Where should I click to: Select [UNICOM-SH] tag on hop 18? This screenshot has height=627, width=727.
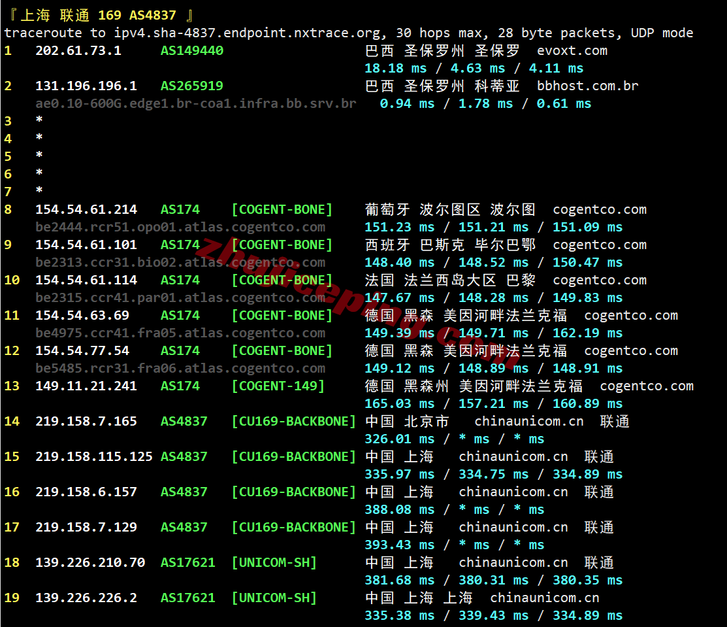coord(274,562)
